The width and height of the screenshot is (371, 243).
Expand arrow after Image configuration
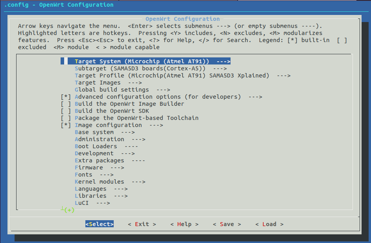pos(156,125)
